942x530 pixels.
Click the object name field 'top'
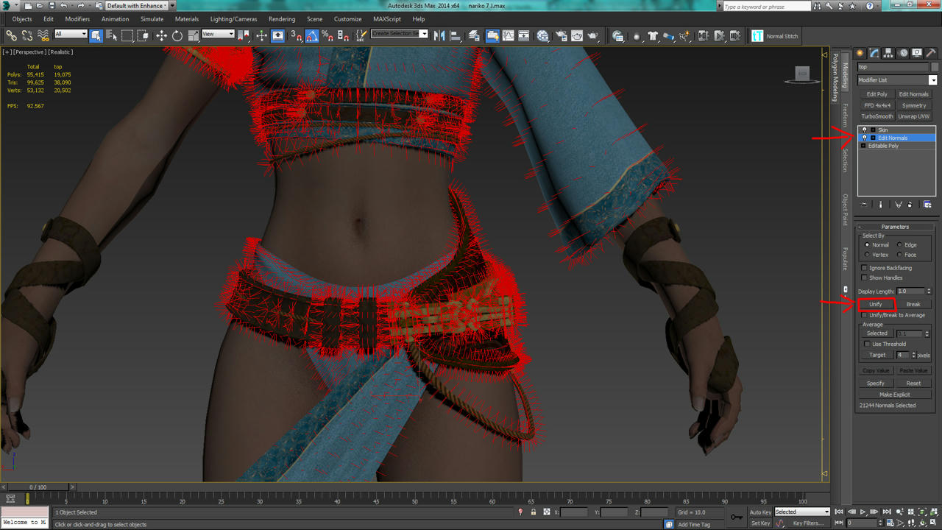(893, 67)
